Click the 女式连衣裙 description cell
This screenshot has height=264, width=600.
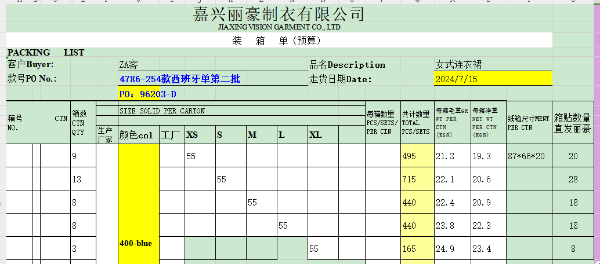(458, 65)
